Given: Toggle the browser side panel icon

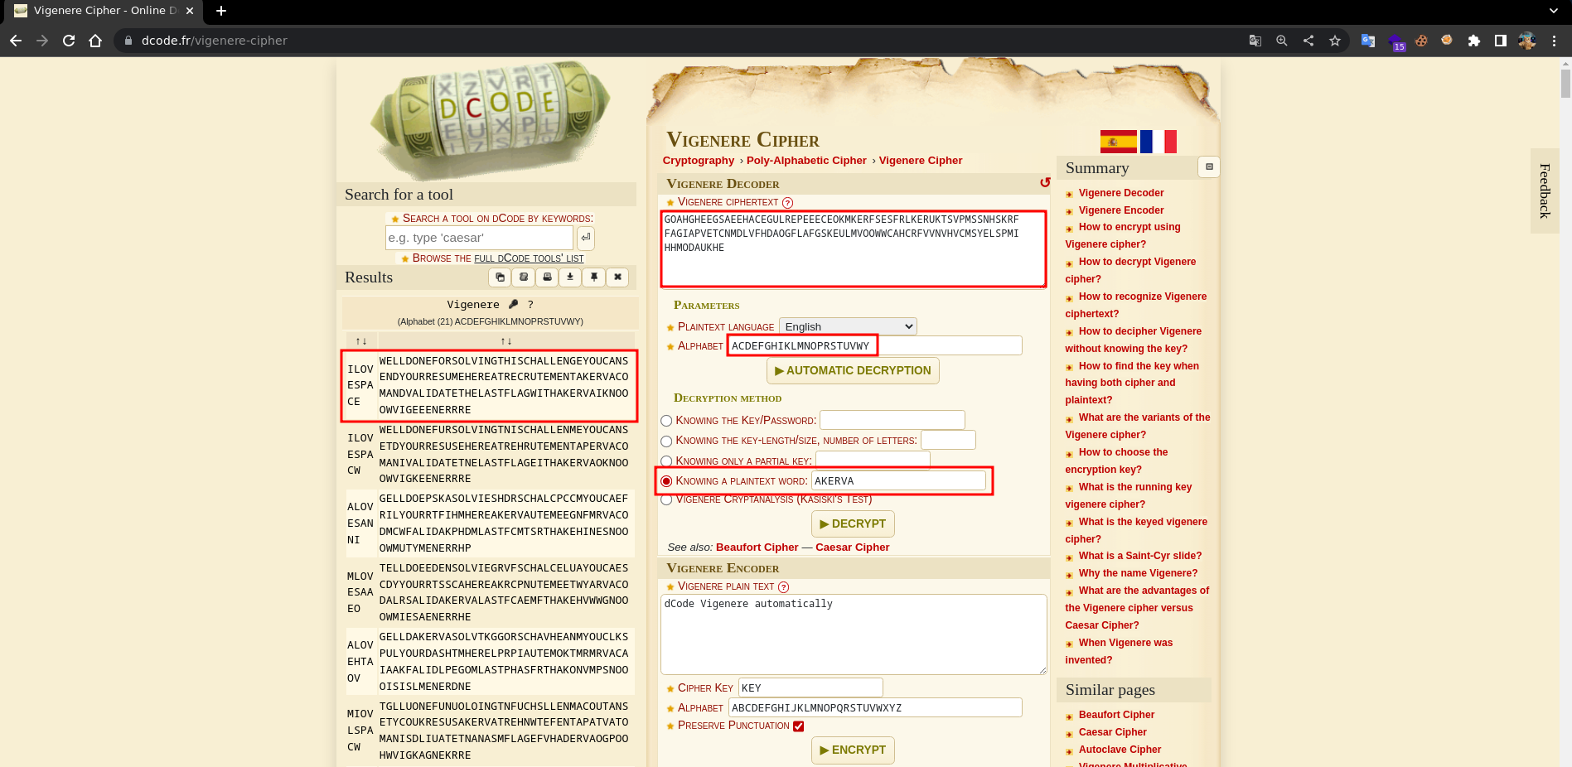Looking at the screenshot, I should tap(1500, 41).
